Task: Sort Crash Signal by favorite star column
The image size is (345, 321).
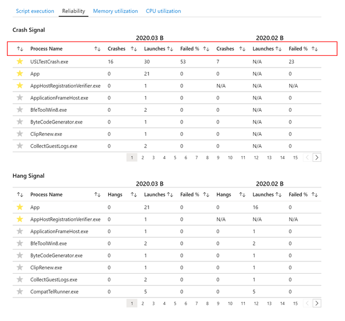Action: [20, 49]
